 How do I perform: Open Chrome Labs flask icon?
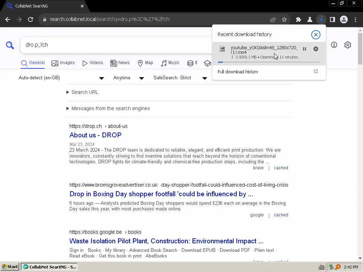[x=310, y=20]
